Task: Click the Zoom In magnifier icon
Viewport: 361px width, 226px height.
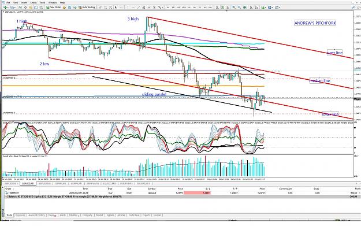Action: pyautogui.click(x=234, y=8)
